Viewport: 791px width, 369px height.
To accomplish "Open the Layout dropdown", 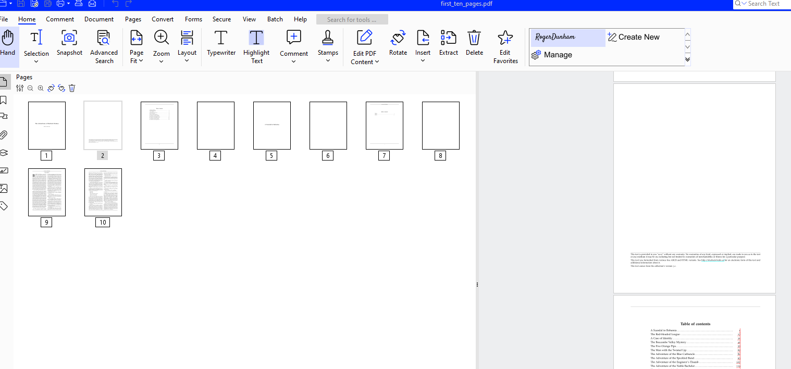I will point(187,60).
